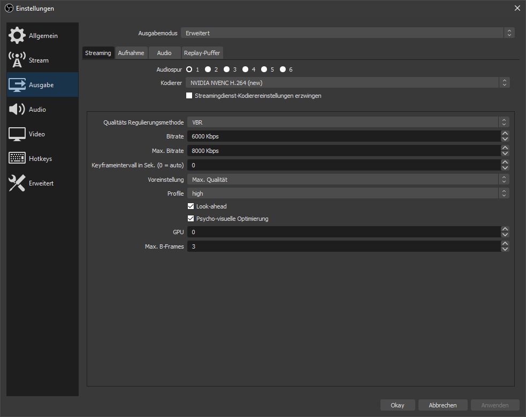Open Audio settings in sidebar

[x=43, y=109]
